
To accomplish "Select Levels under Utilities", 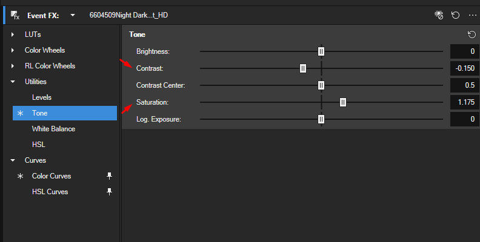I will click(42, 97).
